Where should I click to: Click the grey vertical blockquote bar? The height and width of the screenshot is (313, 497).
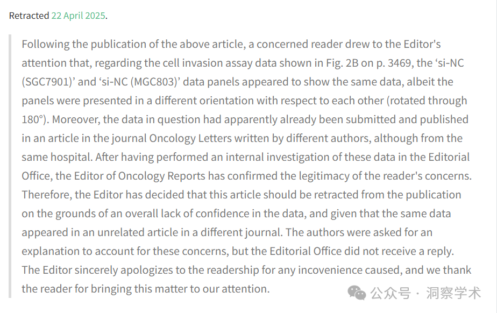coord(10,166)
